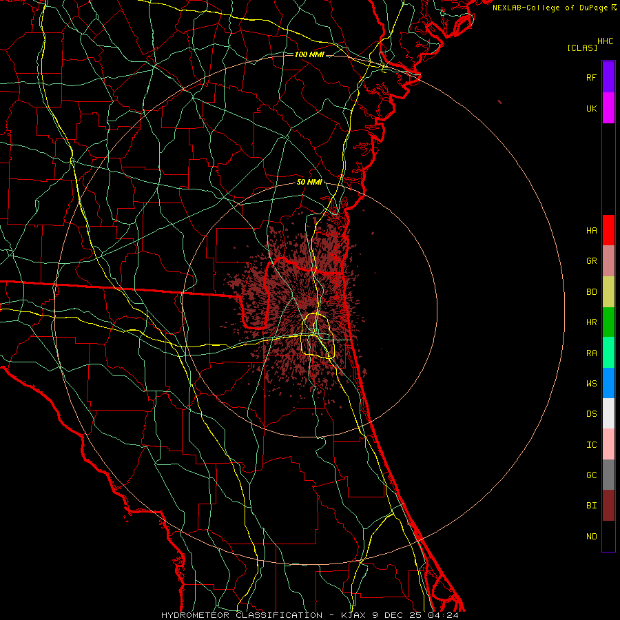Click the WS blue legend swatch
The height and width of the screenshot is (620, 620).
pos(608,383)
